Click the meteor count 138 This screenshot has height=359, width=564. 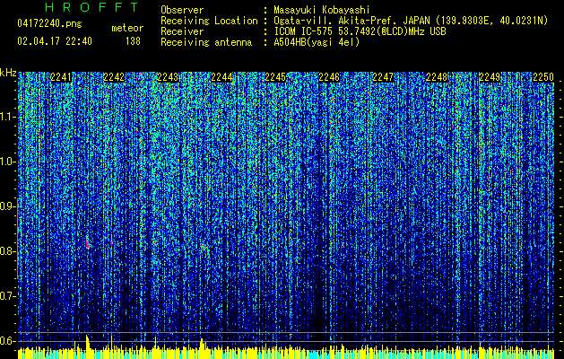click(133, 41)
